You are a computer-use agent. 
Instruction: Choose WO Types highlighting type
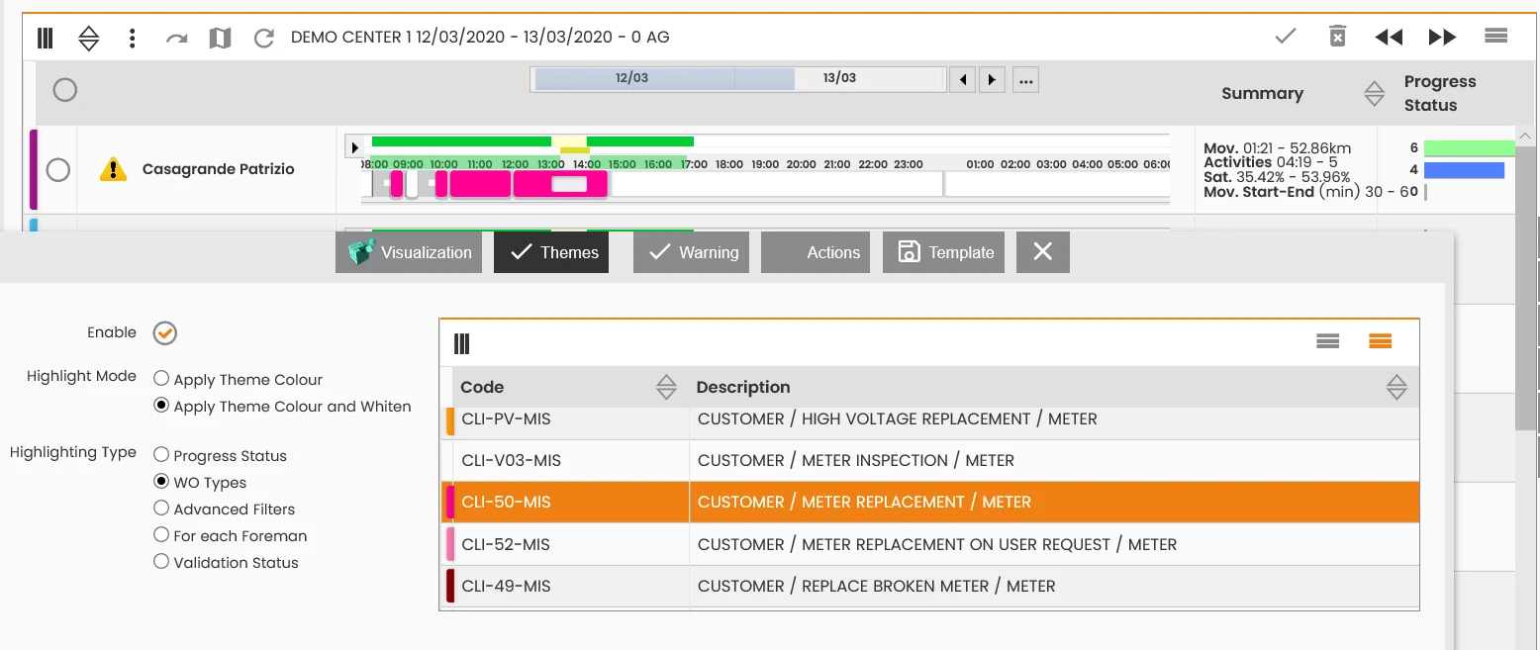[x=161, y=482]
